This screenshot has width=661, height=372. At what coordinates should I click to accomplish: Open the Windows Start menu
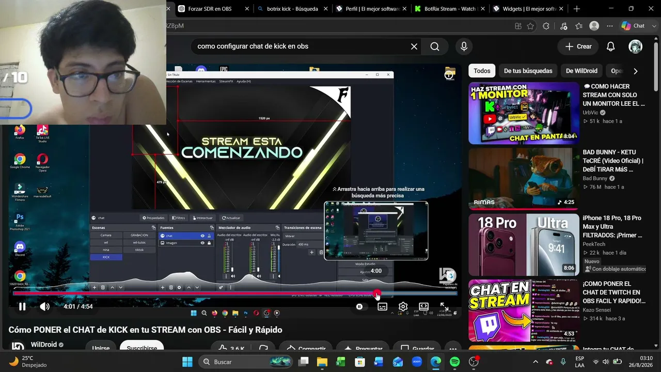coord(187,362)
